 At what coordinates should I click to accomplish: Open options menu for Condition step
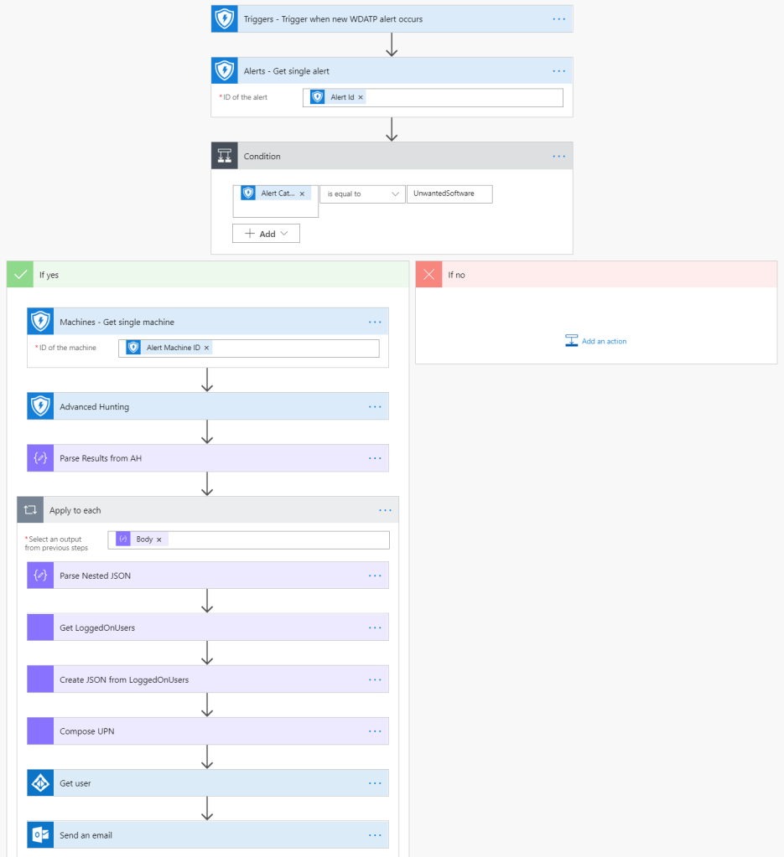pyautogui.click(x=559, y=156)
